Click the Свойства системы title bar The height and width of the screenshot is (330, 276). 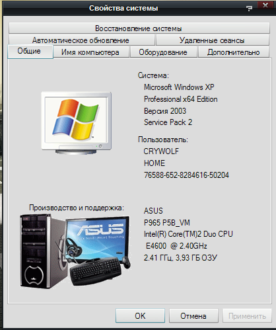tap(123, 8)
